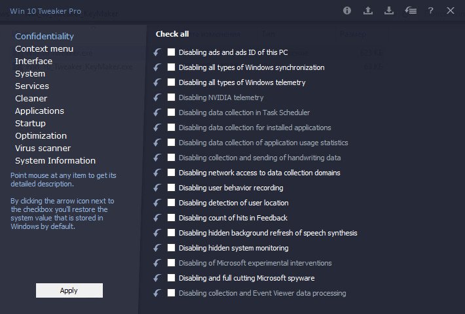The height and width of the screenshot is (314, 465).
Task: Check the Disabling NVIDIA telemetry box
Action: click(171, 97)
